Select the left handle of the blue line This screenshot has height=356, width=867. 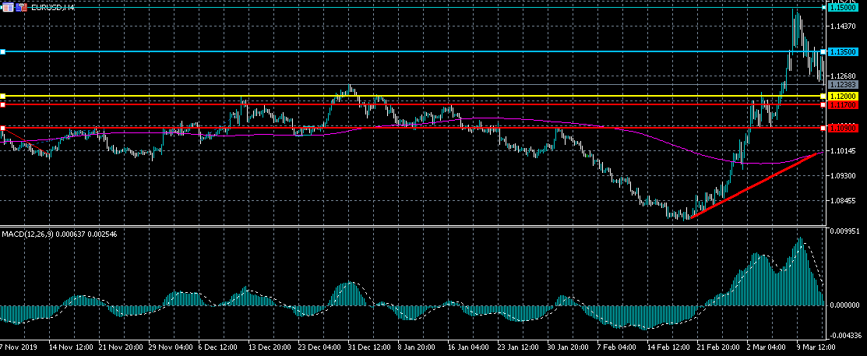coord(3,51)
